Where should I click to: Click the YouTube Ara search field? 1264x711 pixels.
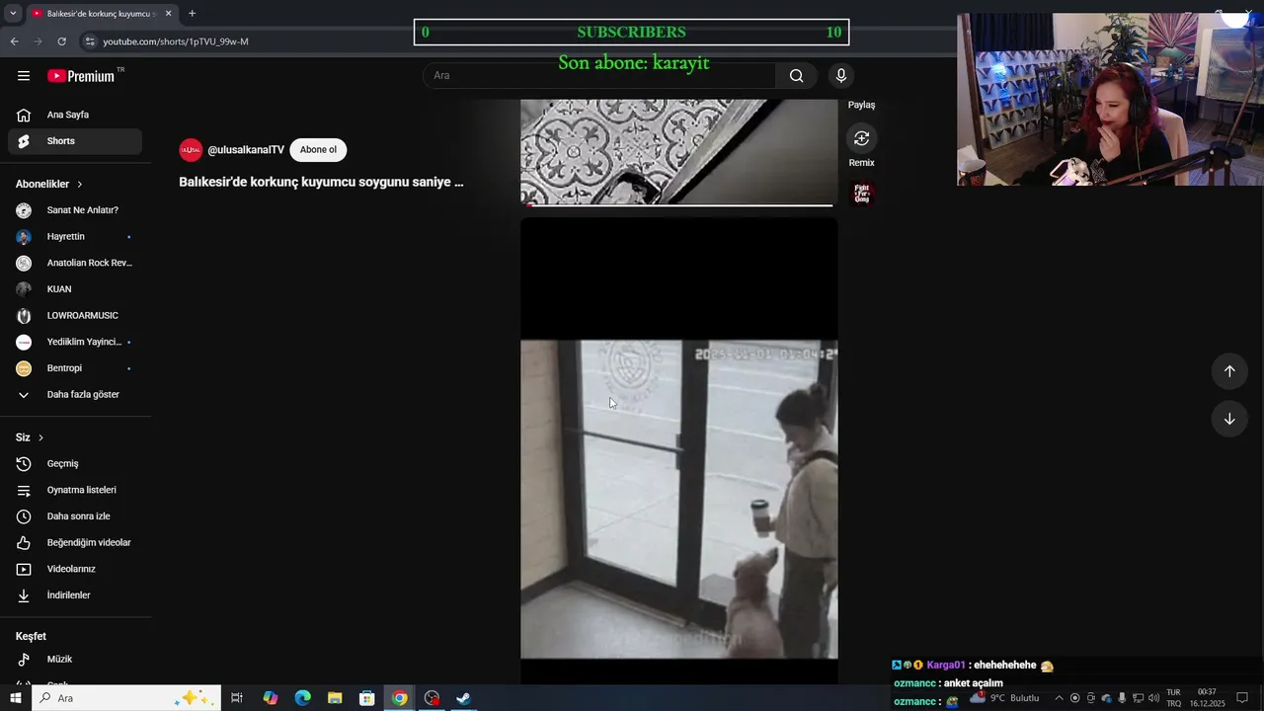pyautogui.click(x=599, y=76)
